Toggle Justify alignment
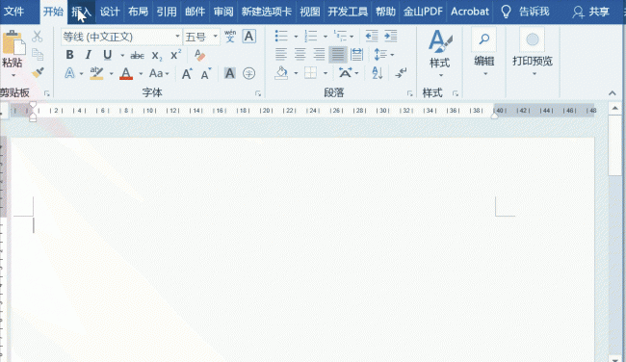626x362 pixels. [x=337, y=54]
